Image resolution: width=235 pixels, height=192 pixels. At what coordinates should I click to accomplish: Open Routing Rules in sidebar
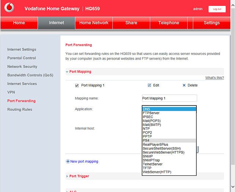[x=19, y=109]
